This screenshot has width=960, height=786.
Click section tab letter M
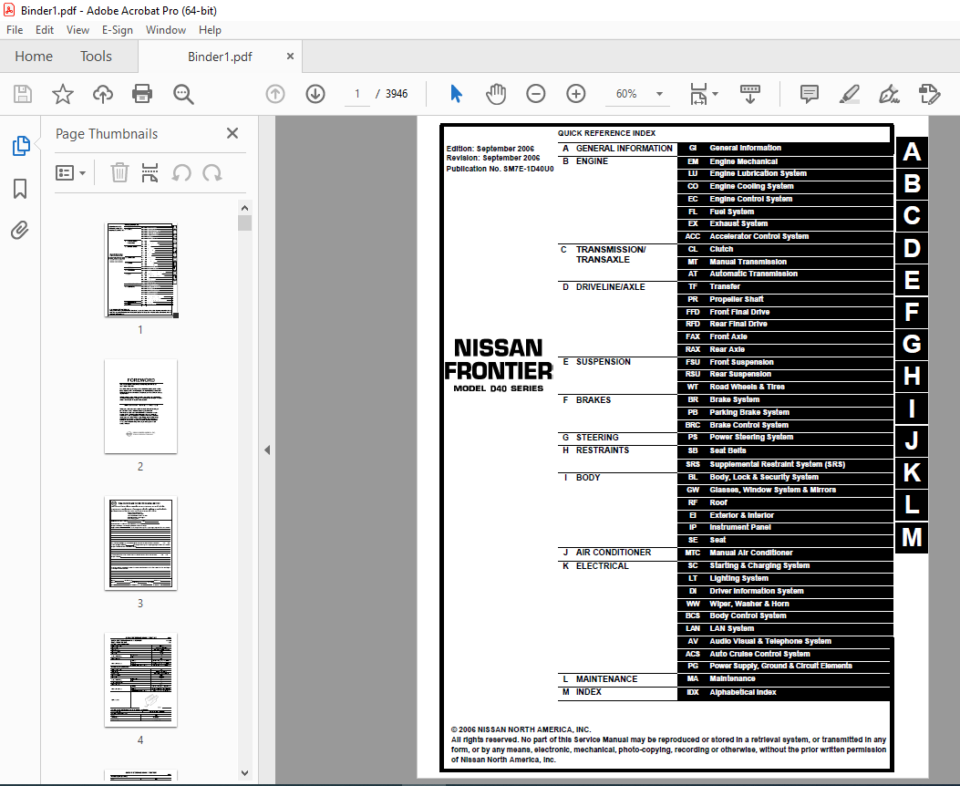pos(912,537)
